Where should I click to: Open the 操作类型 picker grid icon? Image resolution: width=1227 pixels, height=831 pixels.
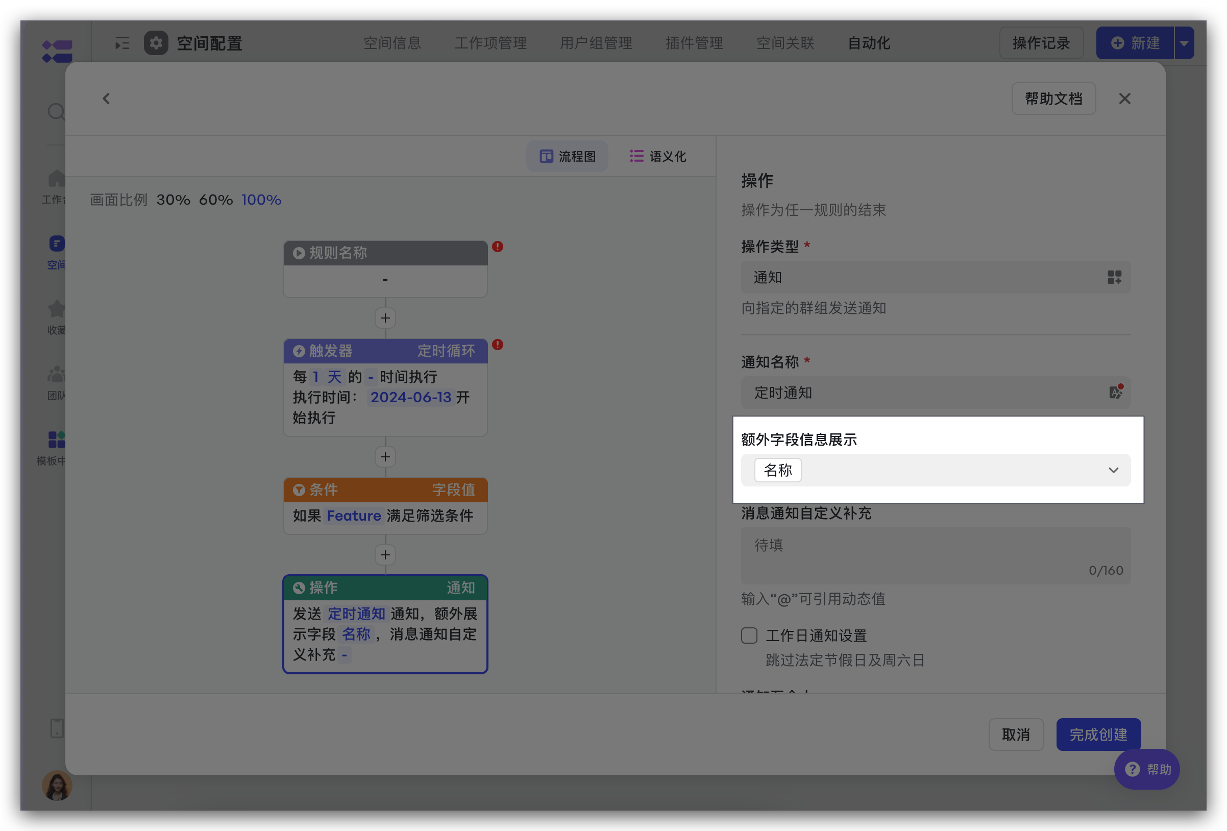pyautogui.click(x=1115, y=277)
